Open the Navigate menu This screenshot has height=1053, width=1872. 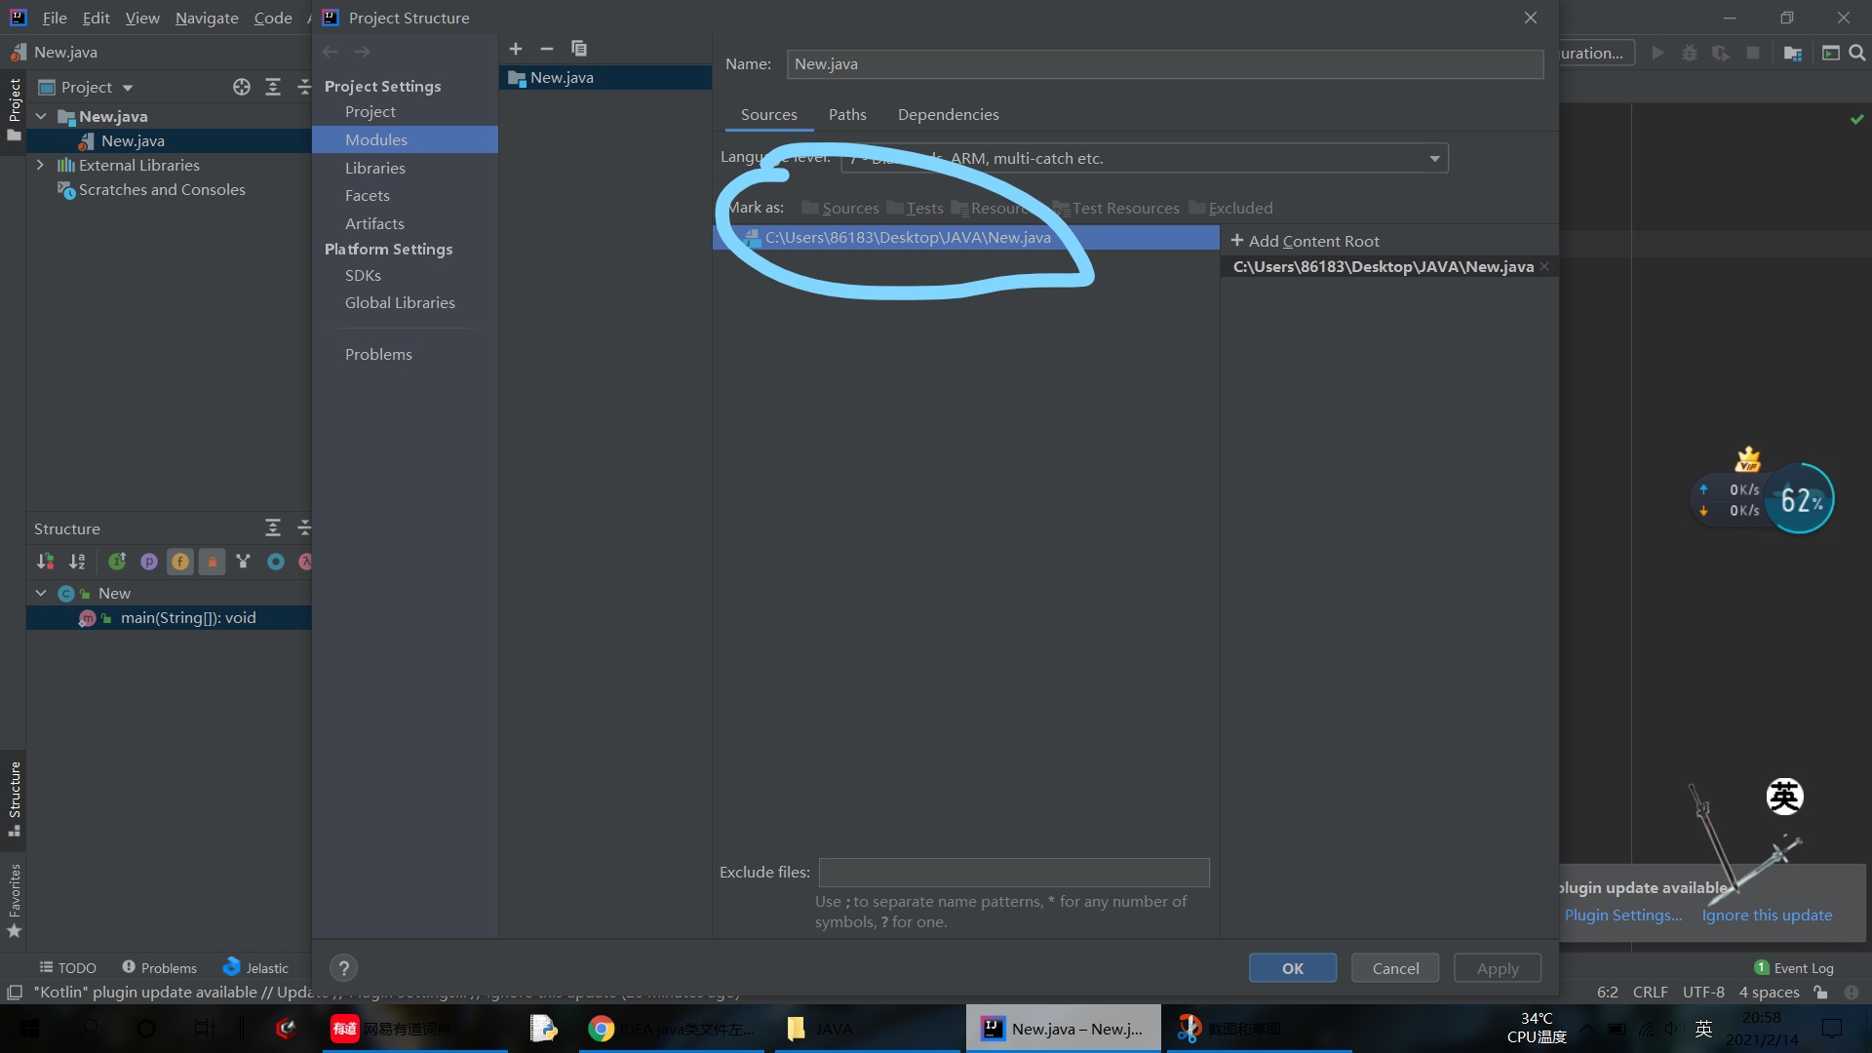point(207,18)
